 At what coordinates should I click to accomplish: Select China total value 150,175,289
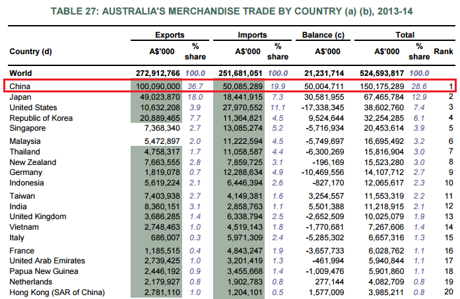[381, 86]
